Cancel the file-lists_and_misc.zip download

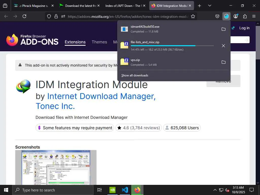223,46
